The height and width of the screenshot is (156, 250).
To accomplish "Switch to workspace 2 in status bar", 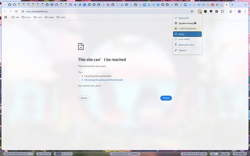I will [x=63, y=154].
